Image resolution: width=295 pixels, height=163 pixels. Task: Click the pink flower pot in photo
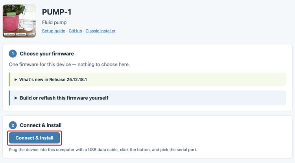click(x=11, y=22)
